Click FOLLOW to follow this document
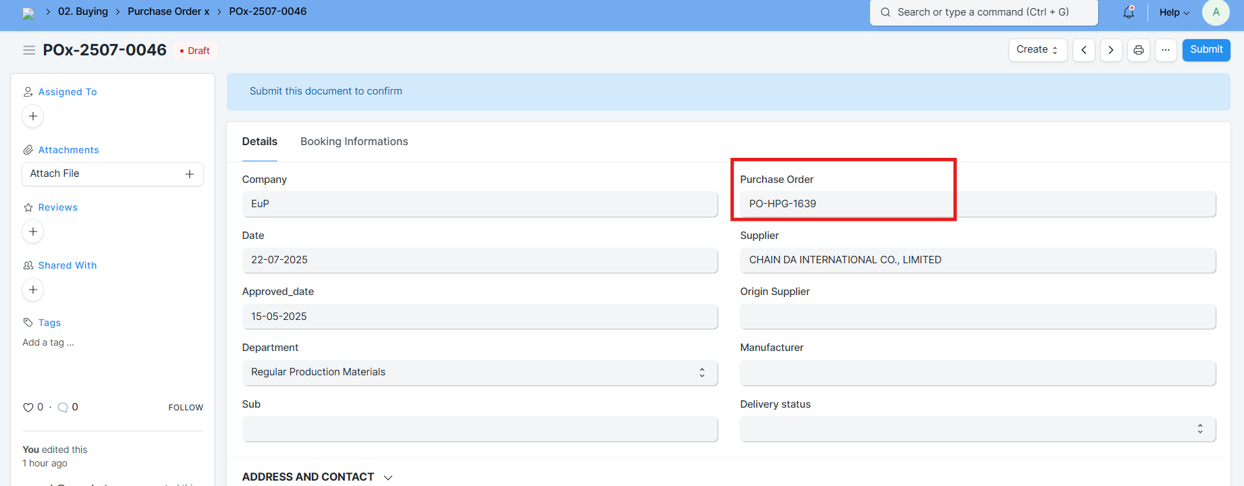Screen dimensions: 1244x486 point(186,408)
